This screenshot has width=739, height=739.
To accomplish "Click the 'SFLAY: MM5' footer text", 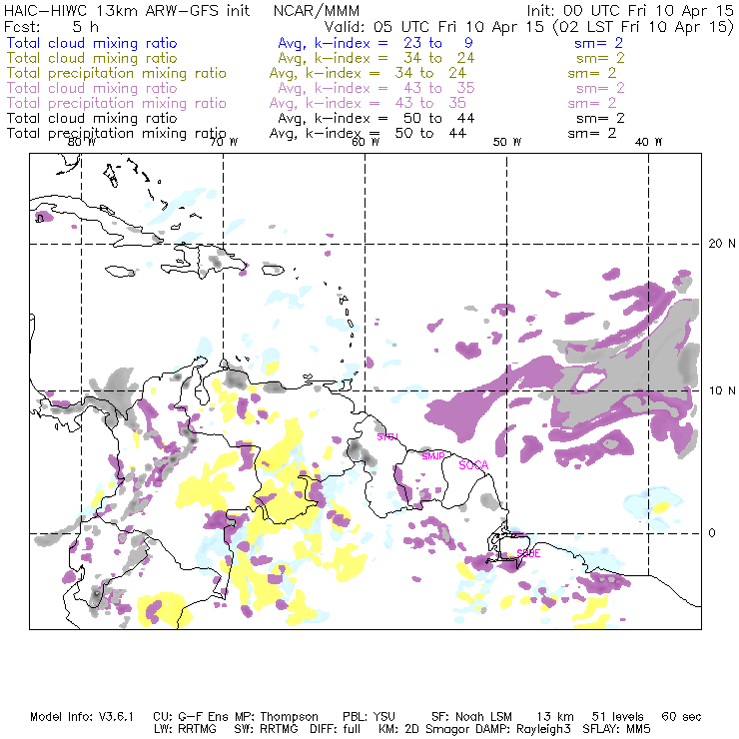I will click(x=616, y=729).
